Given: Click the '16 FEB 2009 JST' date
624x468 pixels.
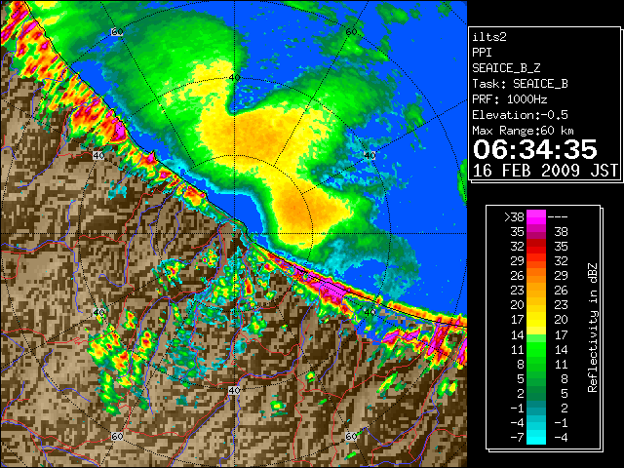Looking at the screenshot, I should 544,171.
